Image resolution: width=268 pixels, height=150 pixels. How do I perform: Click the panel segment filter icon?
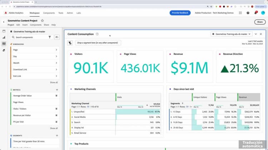click(x=70, y=43)
